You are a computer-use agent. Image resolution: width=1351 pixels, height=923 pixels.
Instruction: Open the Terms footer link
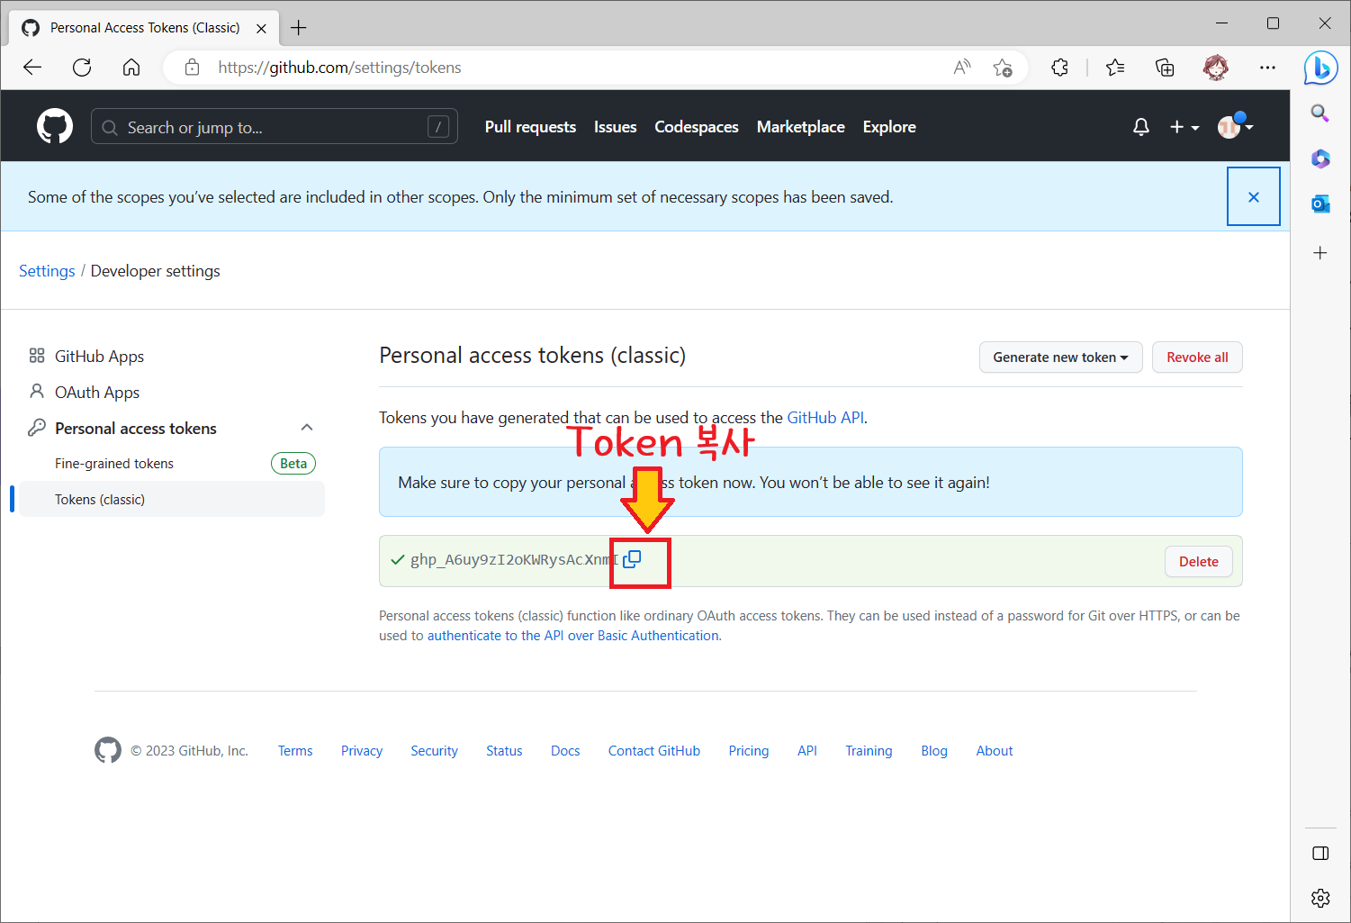pos(295,751)
